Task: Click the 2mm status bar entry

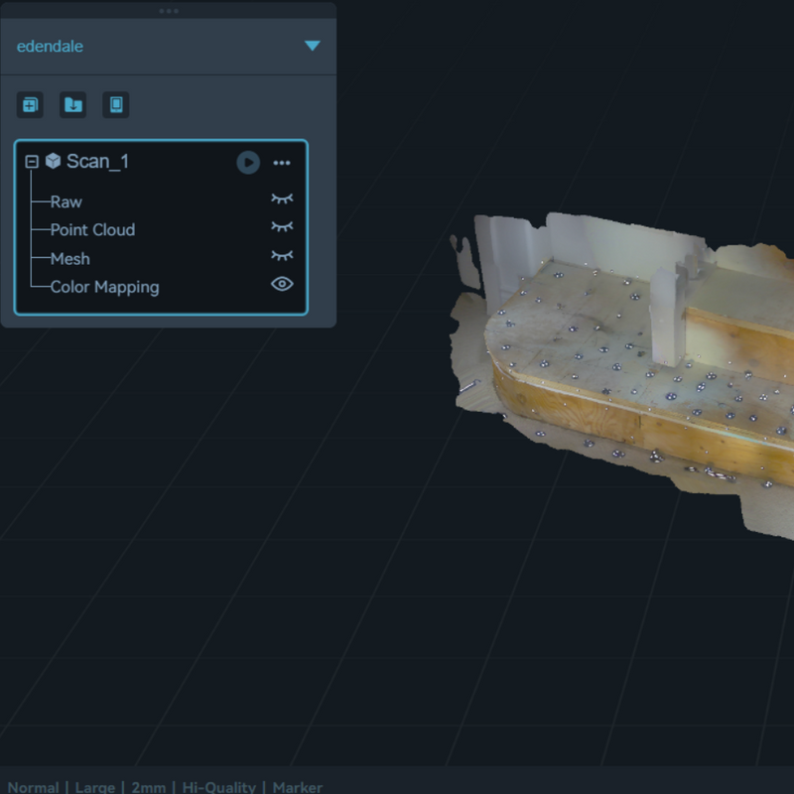Action: click(148, 787)
